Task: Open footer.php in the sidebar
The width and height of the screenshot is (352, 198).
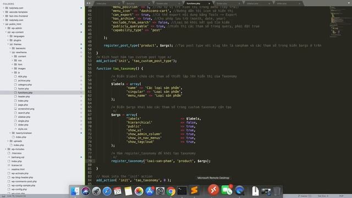Action: click(x=23, y=89)
